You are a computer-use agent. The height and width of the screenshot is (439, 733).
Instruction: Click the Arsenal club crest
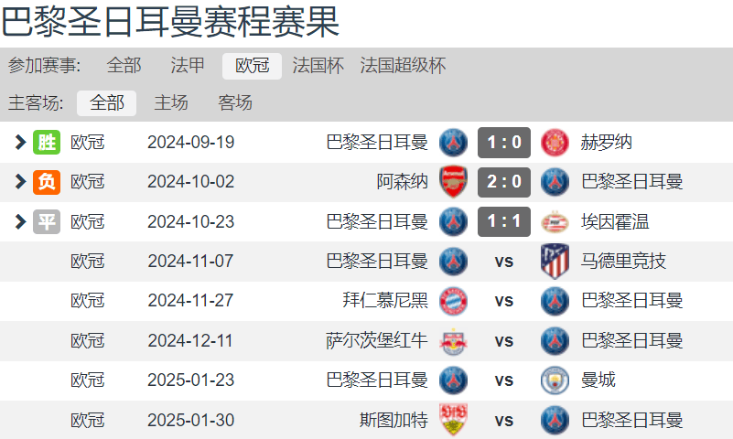pyautogui.click(x=453, y=182)
